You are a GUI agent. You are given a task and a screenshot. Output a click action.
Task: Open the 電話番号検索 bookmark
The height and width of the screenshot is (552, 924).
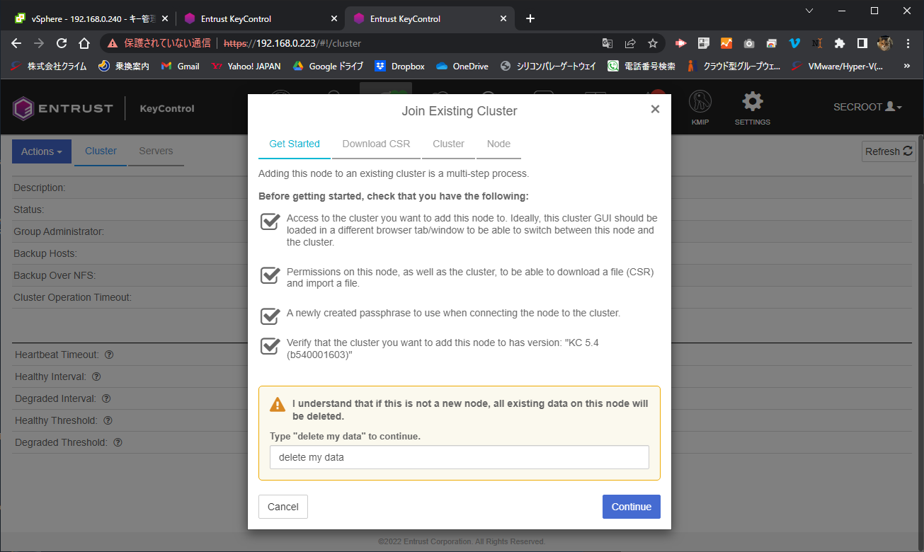click(x=641, y=66)
